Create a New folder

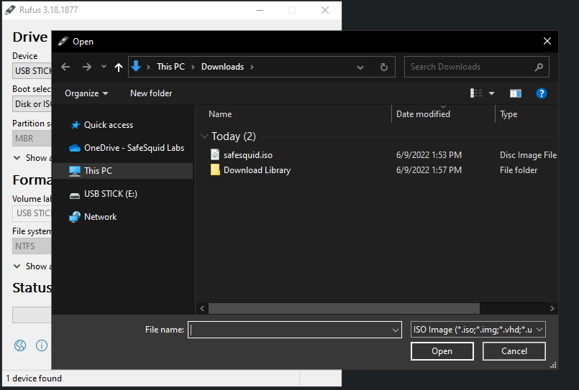(x=151, y=93)
